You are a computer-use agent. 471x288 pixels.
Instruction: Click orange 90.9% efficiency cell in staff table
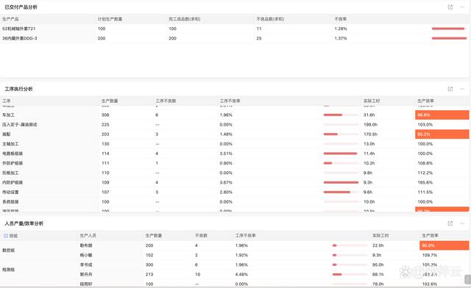click(445, 245)
